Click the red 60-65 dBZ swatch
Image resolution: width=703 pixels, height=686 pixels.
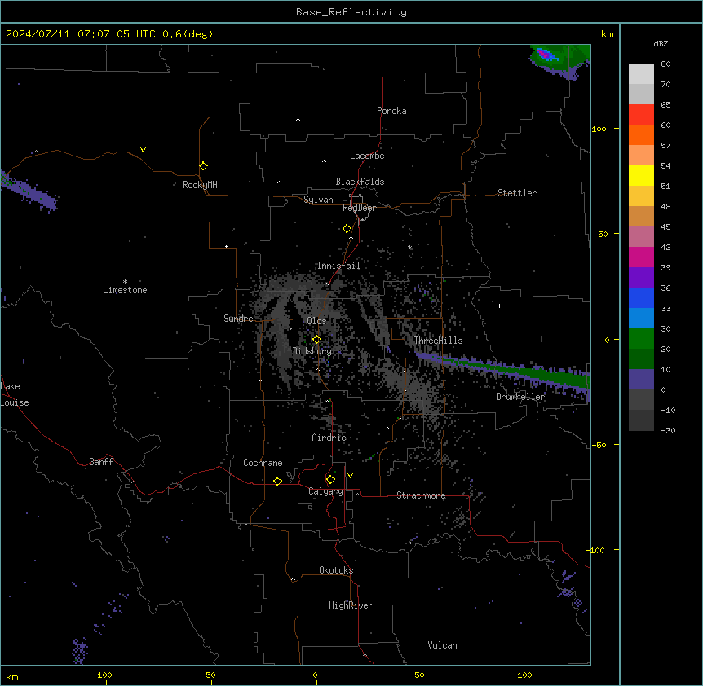coord(641,115)
